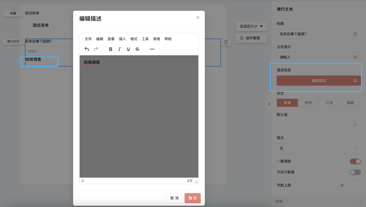Open the 表格 menu in the editor
Screen dimensions: 366x207
(x=157, y=39)
